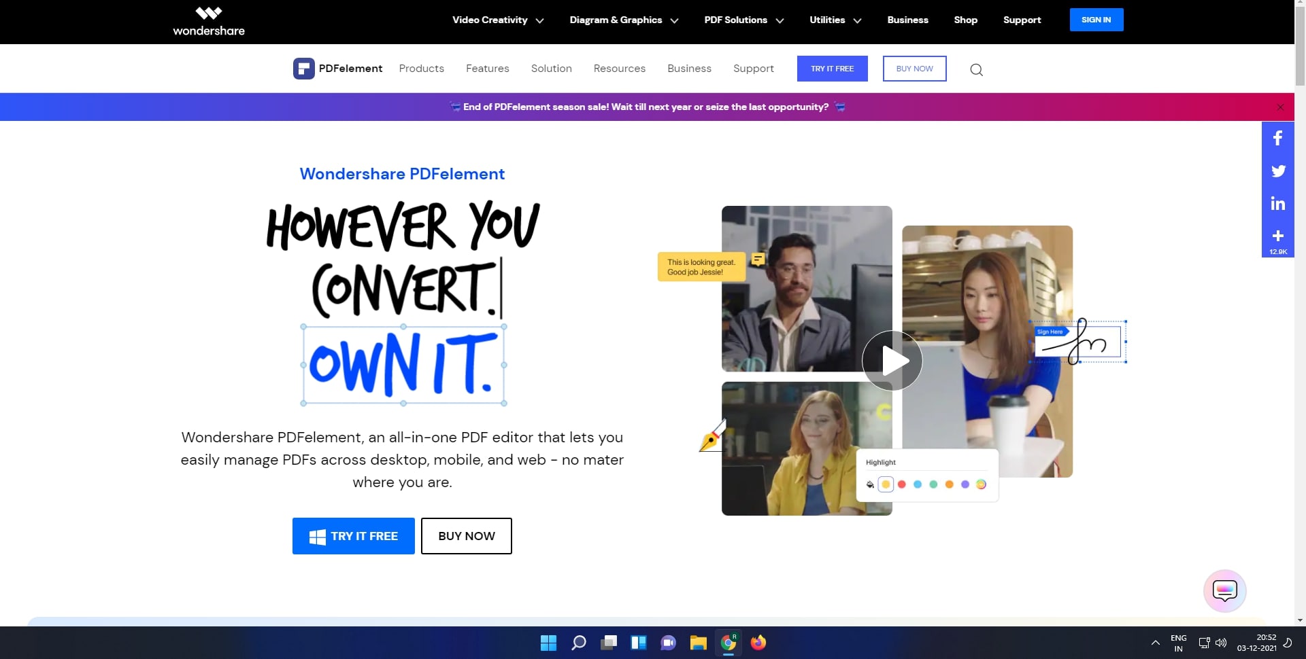
Task: Switch to Chrome in taskbar
Action: point(729,643)
